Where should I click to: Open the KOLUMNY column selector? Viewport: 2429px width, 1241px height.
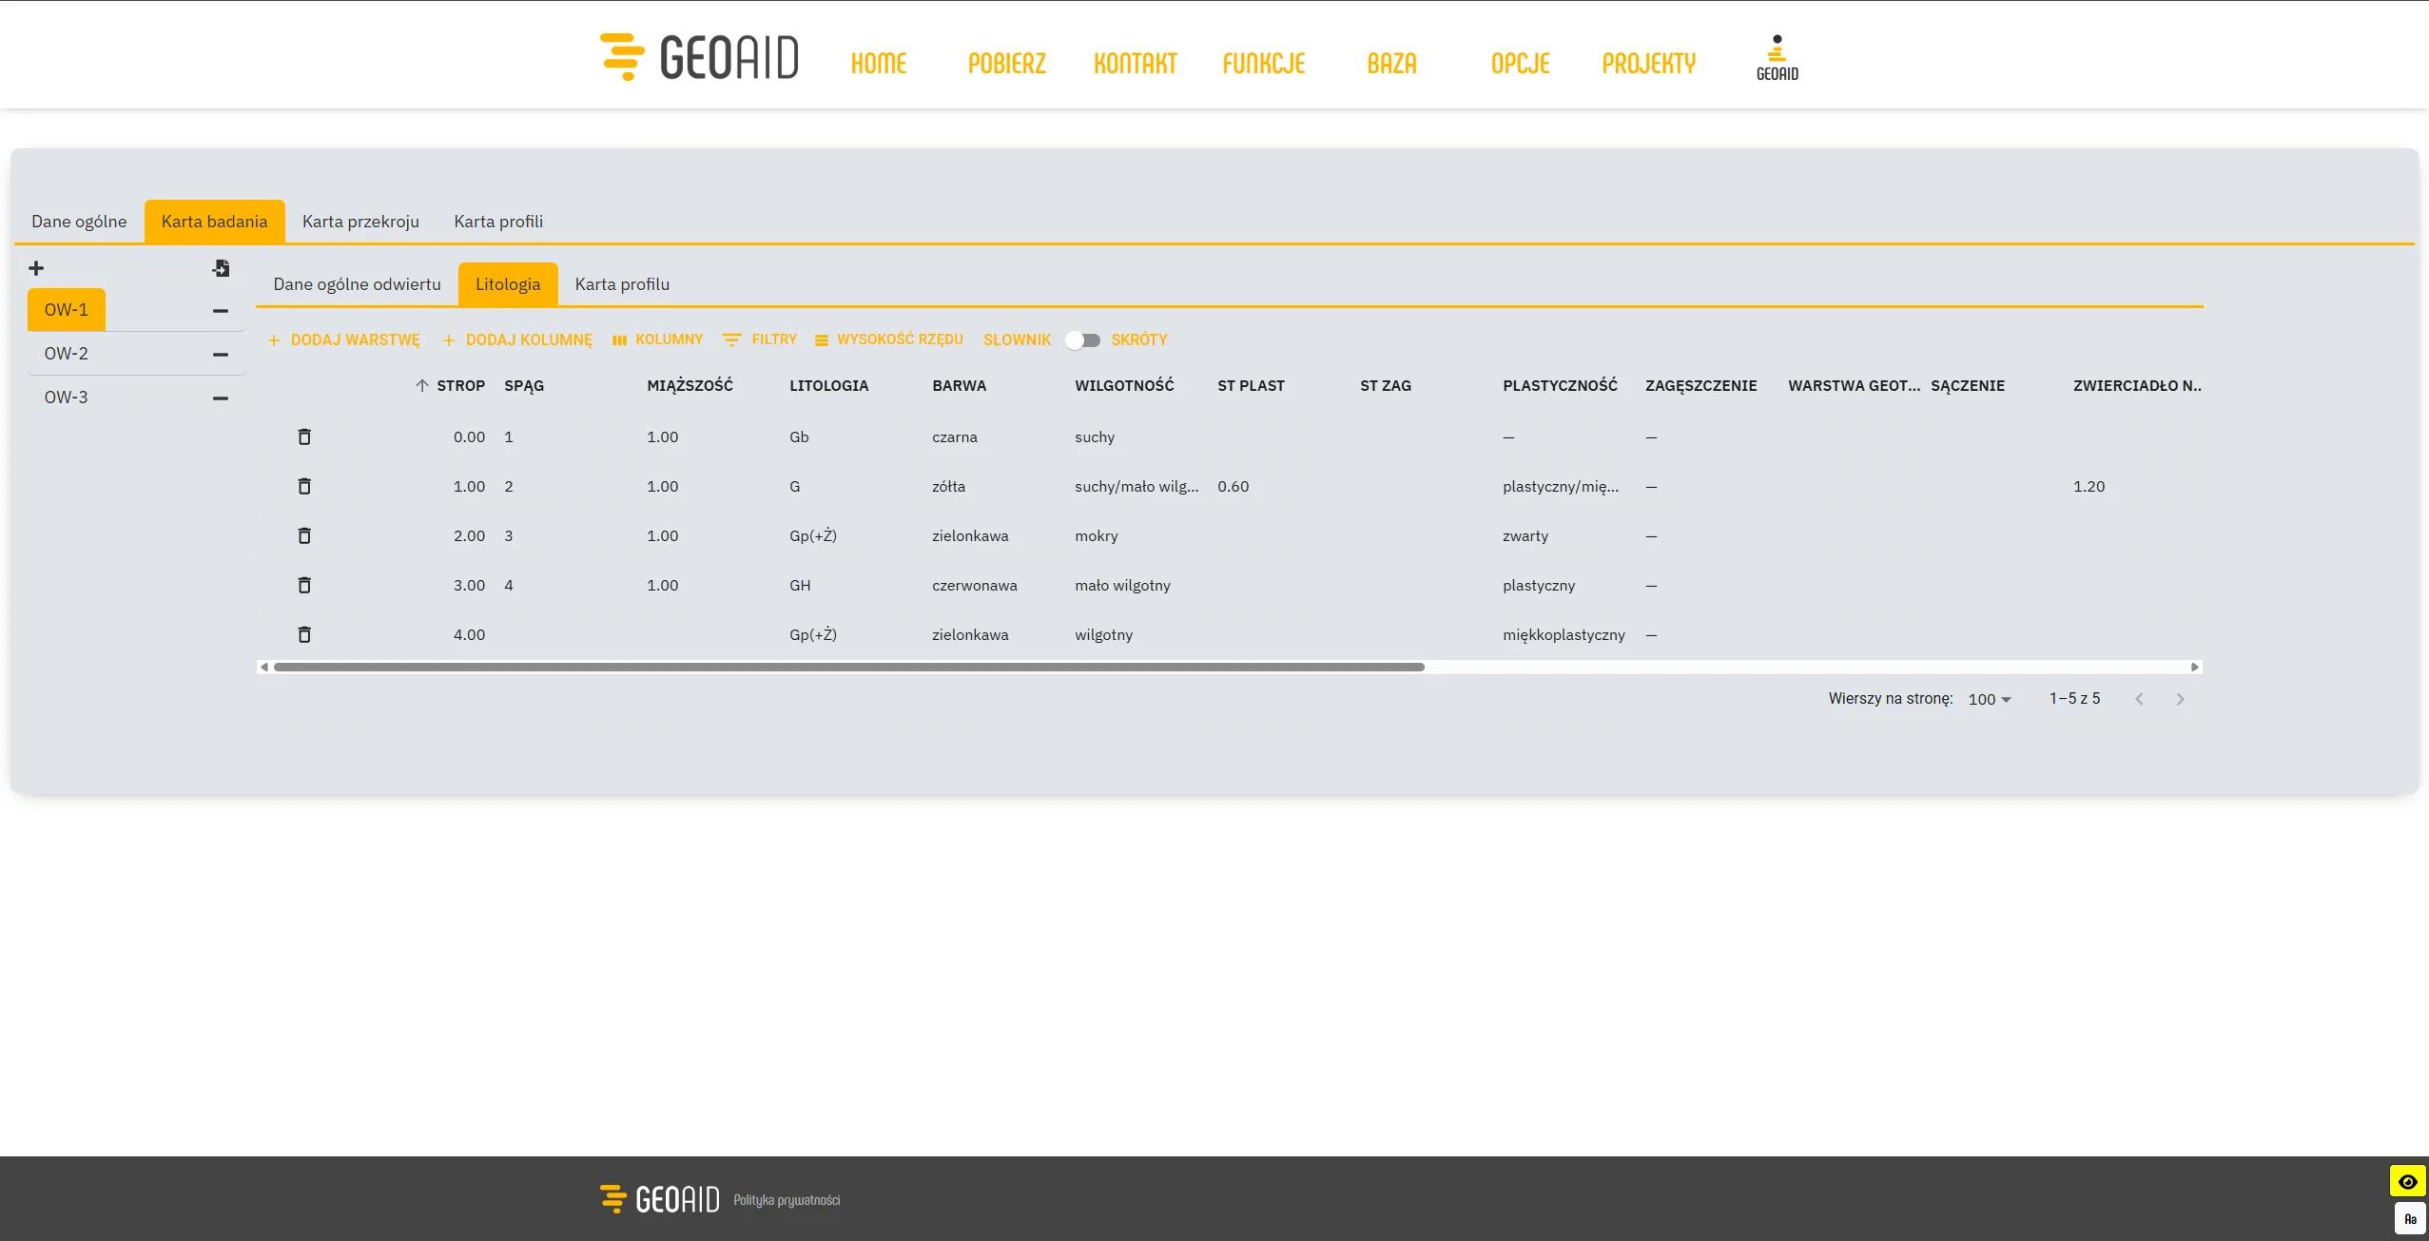[657, 339]
